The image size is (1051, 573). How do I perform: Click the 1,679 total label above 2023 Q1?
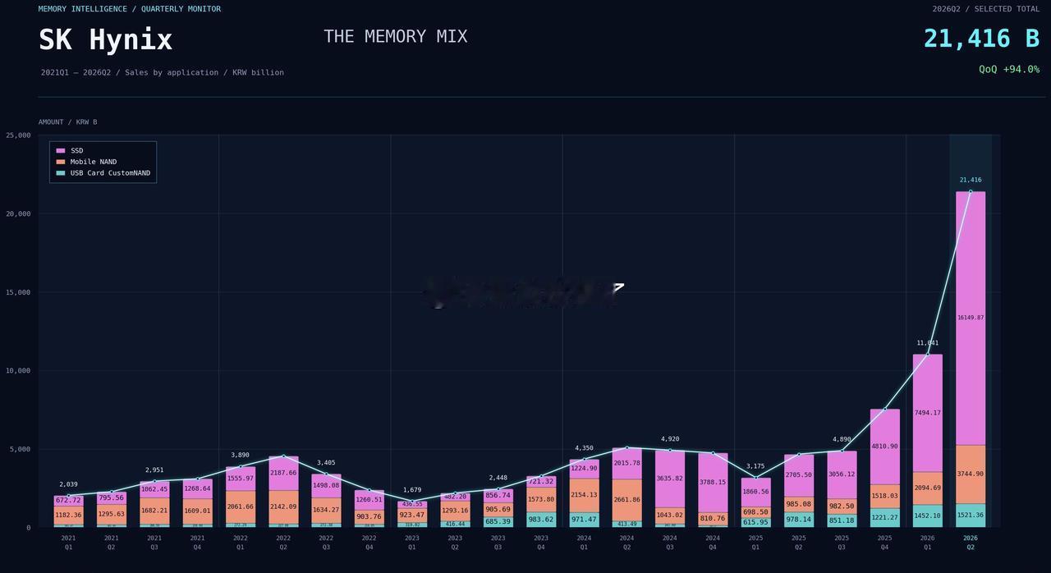tap(412, 490)
